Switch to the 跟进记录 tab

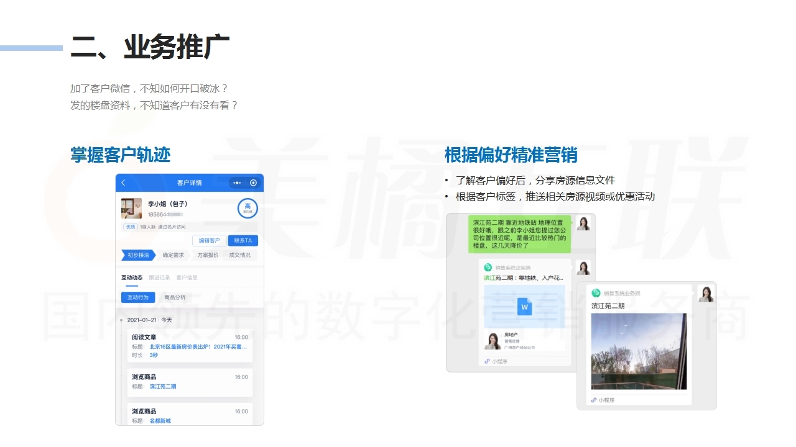coord(159,278)
